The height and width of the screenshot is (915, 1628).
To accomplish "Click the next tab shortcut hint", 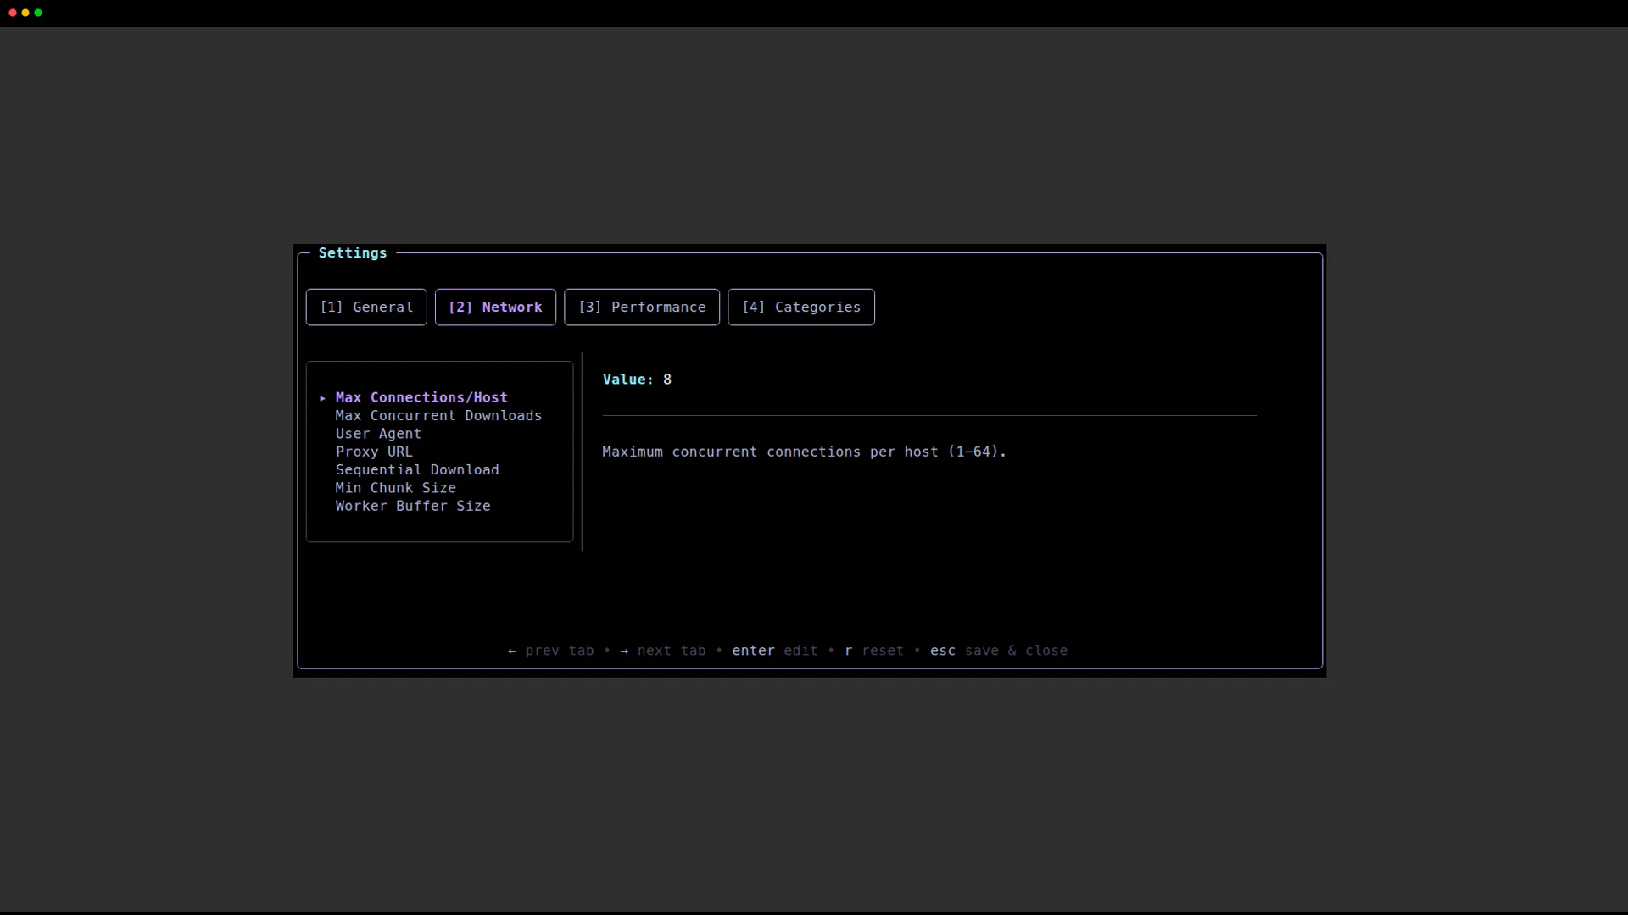I will pyautogui.click(x=663, y=651).
